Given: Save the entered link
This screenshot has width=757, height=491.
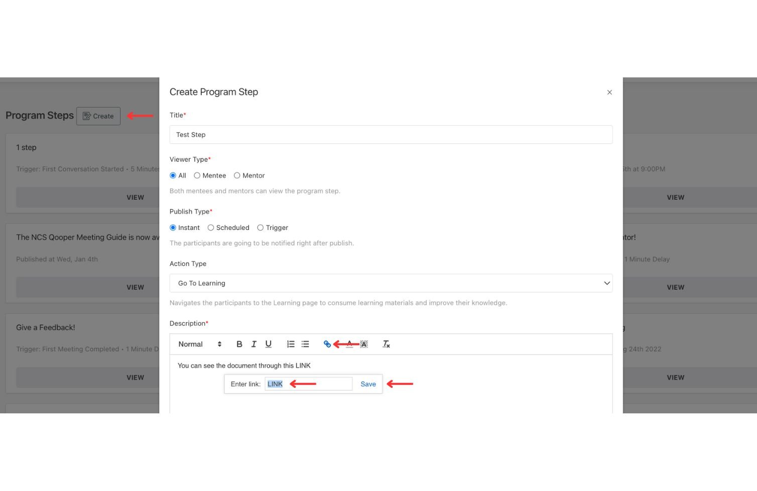Looking at the screenshot, I should click(368, 384).
